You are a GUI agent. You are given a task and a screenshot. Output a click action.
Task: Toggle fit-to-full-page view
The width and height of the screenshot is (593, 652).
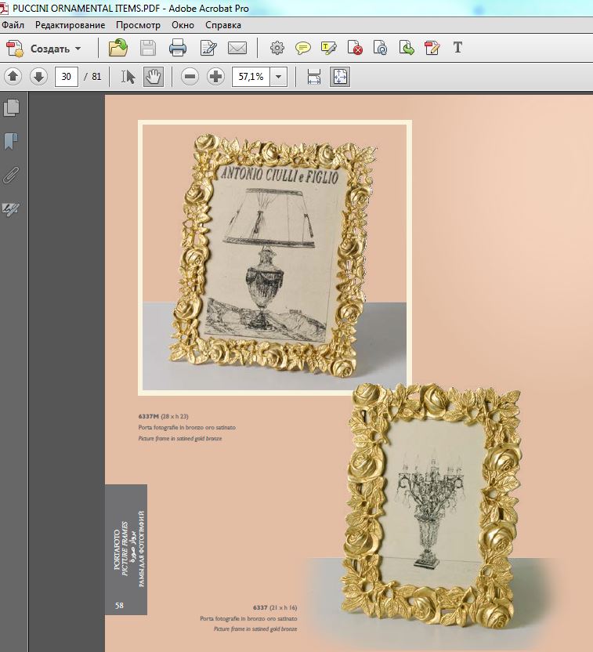(x=340, y=77)
